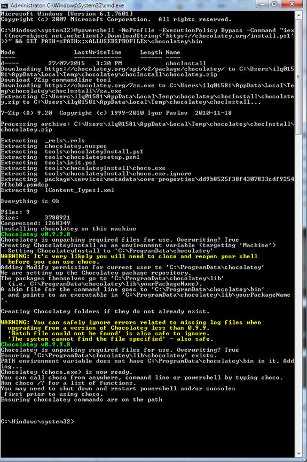Viewport: 307px width, 462px height.
Task: Click the 'Everything is Ok' line
Action: 30,201
